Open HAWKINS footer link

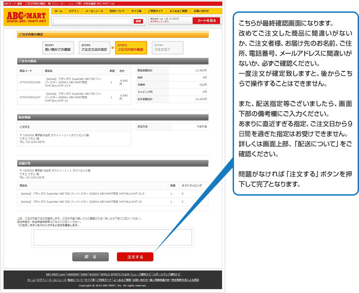[73, 274]
